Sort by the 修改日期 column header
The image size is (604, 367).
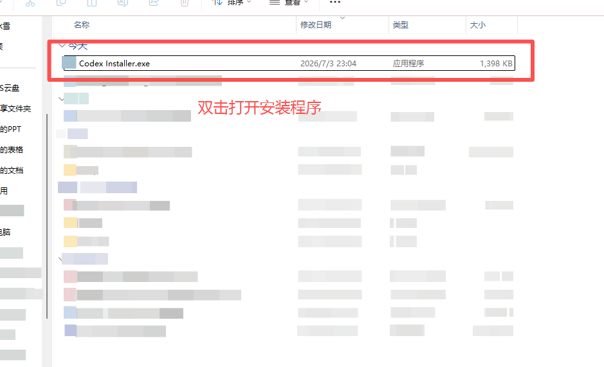(315, 24)
